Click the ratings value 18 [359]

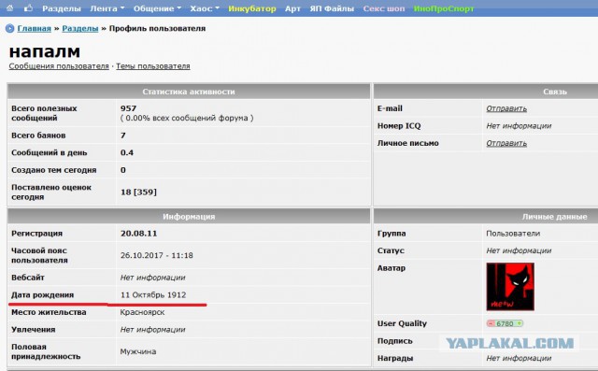pos(138,193)
